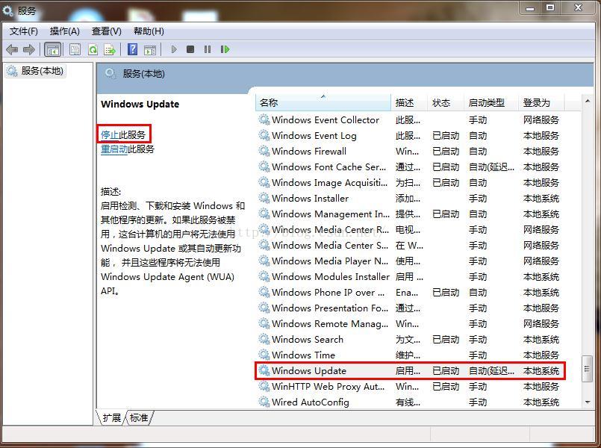Select the Windows Time service
The image size is (601, 448).
(x=410, y=355)
